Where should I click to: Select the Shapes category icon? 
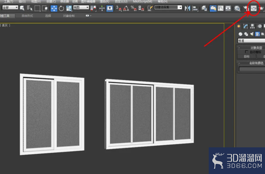(246, 34)
